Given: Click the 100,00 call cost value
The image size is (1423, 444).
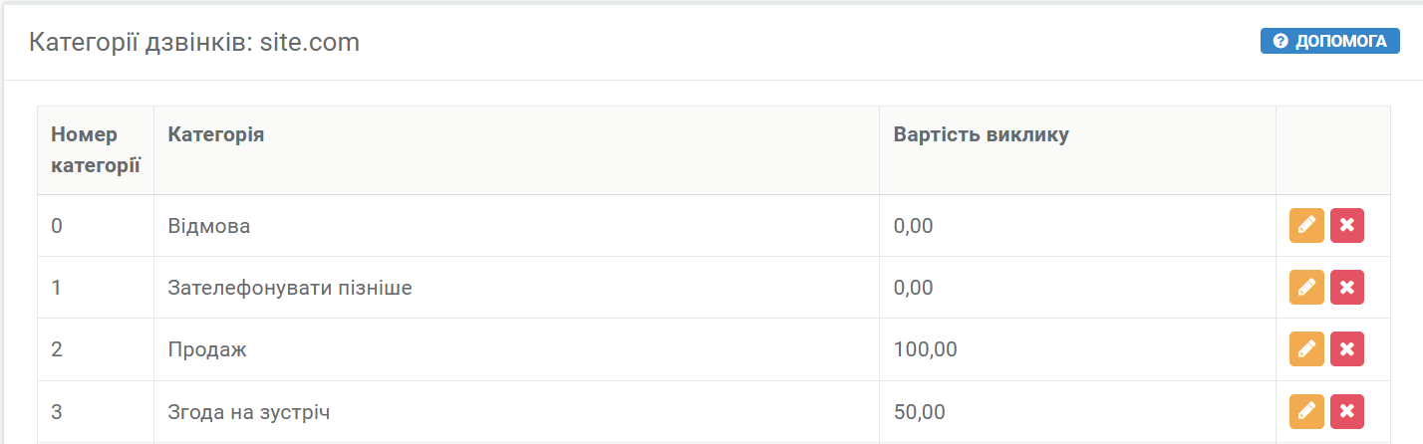Looking at the screenshot, I should pos(926,349).
